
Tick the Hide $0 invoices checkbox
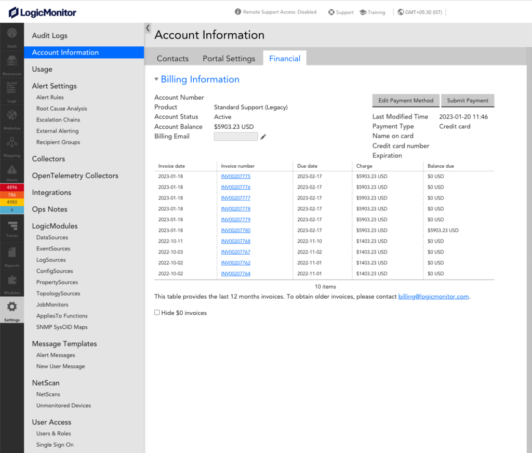[x=157, y=312]
